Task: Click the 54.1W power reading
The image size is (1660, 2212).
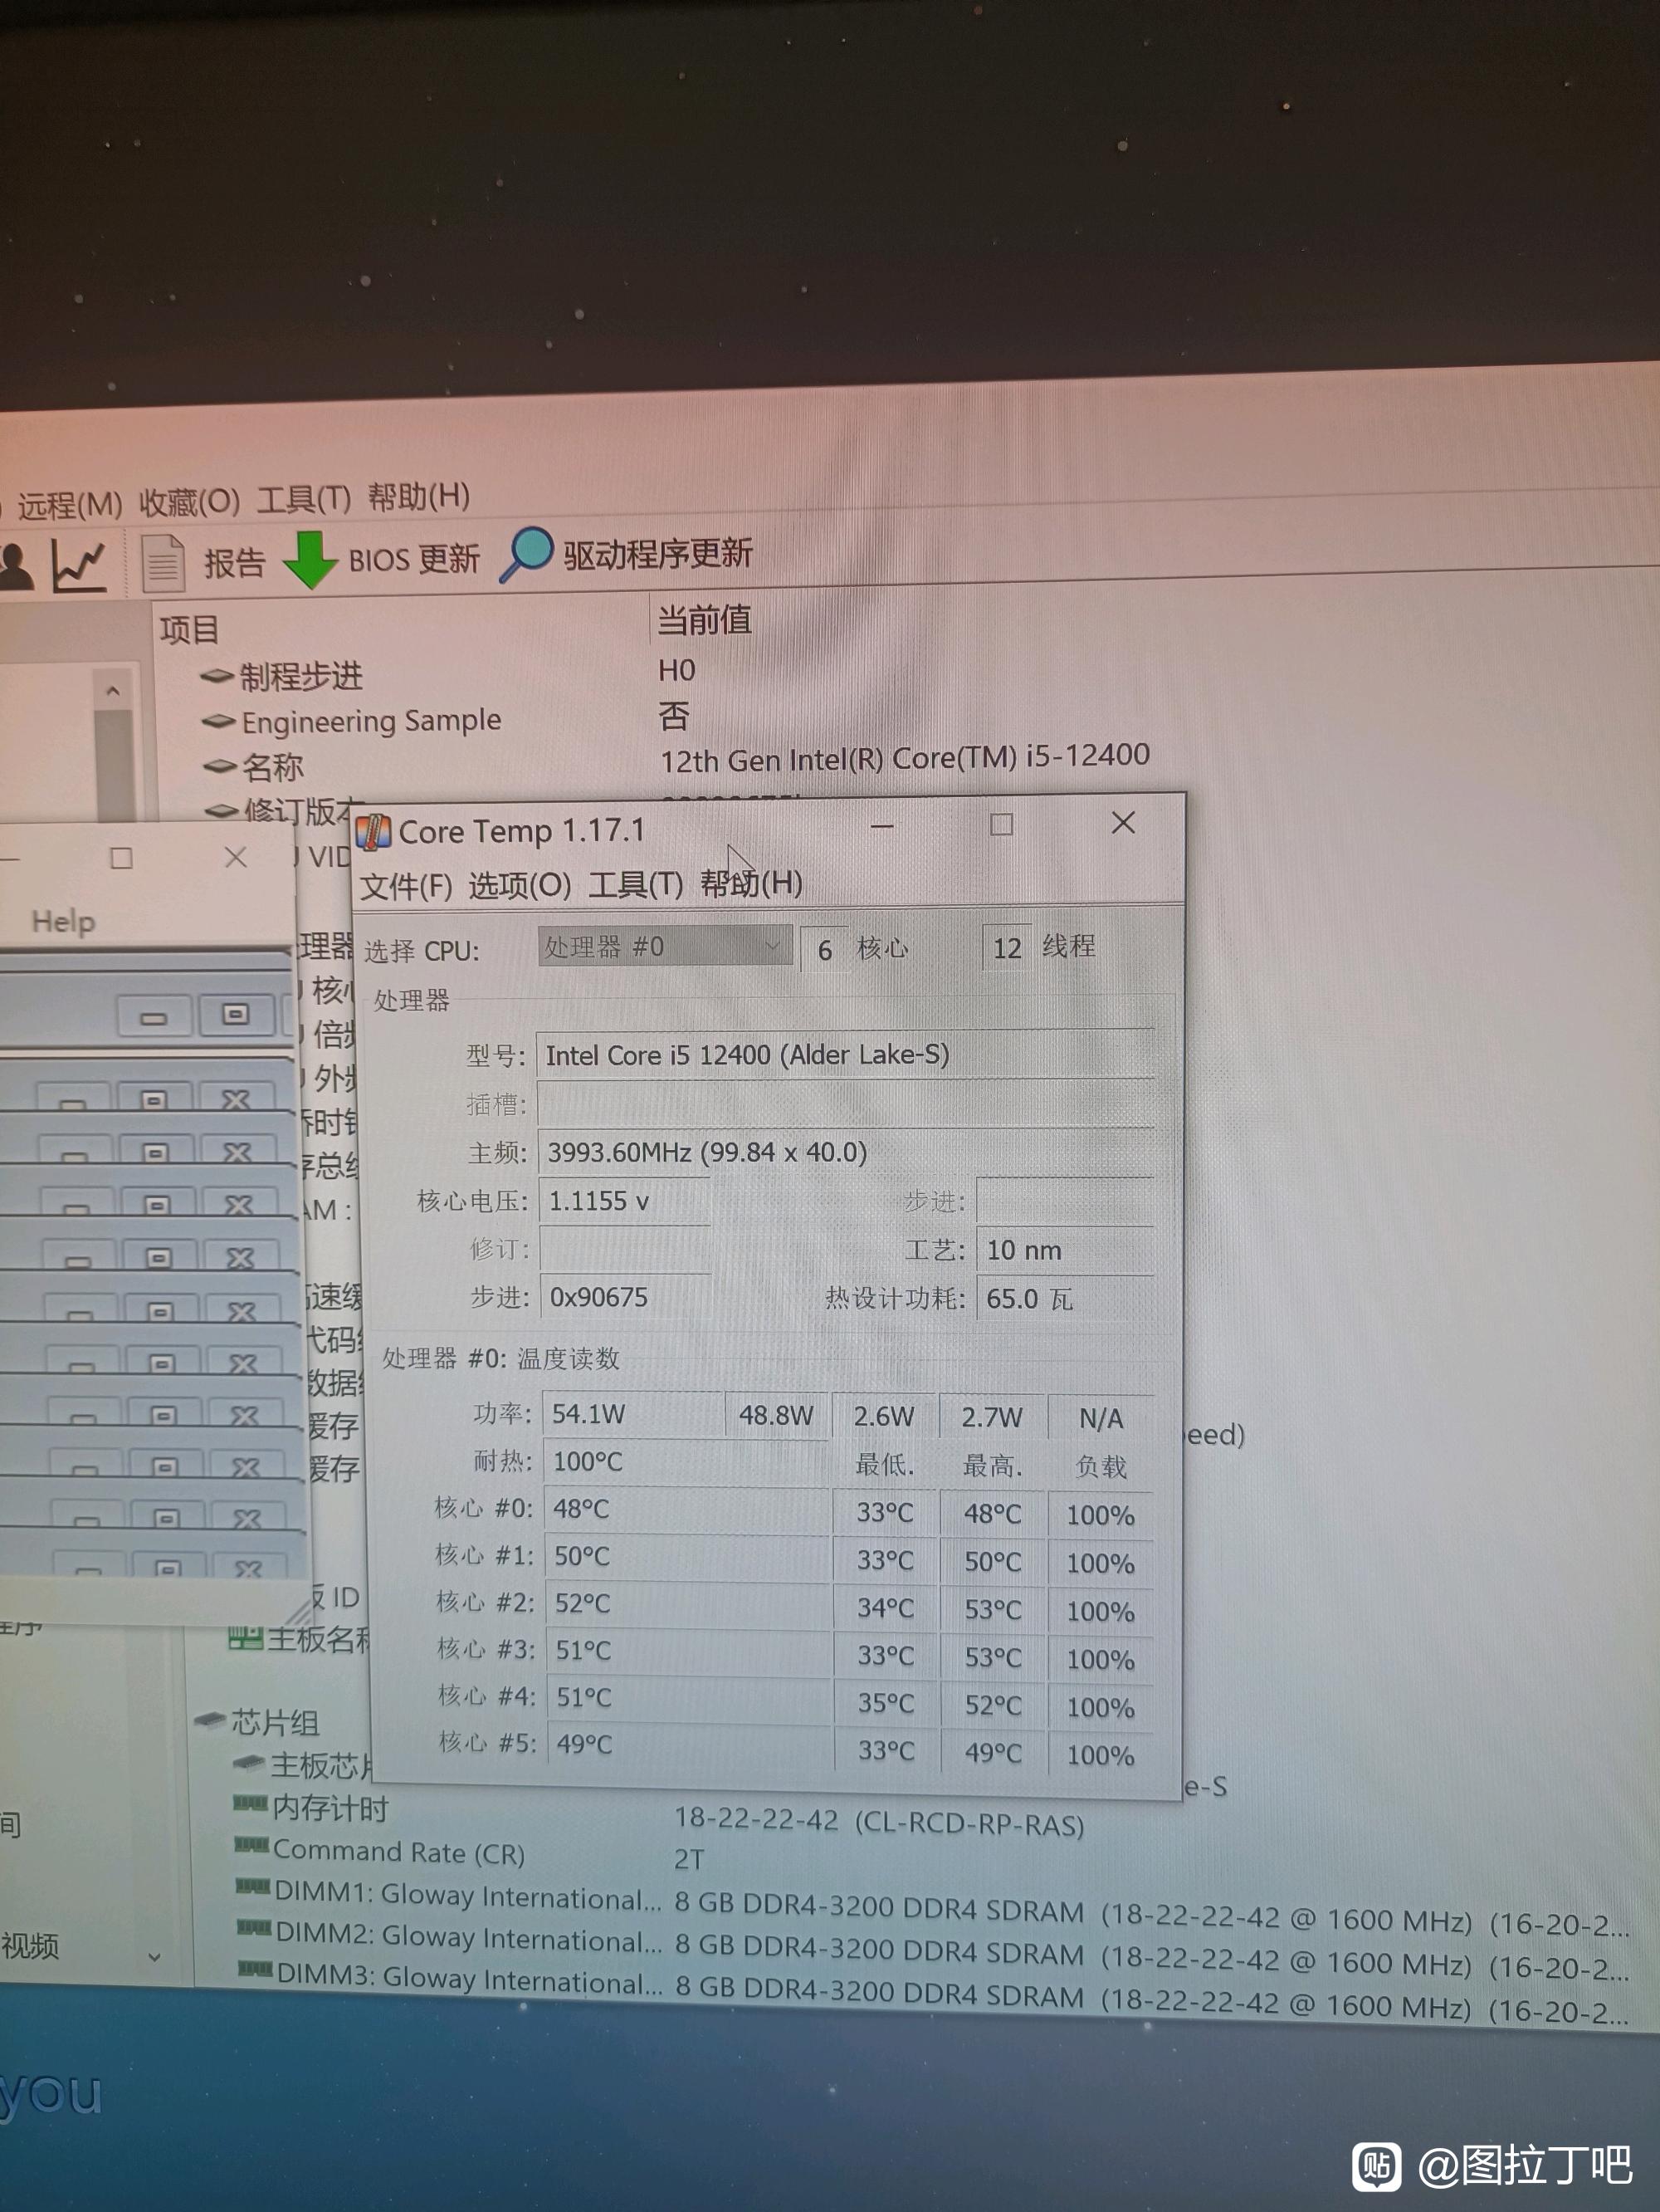Action: [x=632, y=1414]
